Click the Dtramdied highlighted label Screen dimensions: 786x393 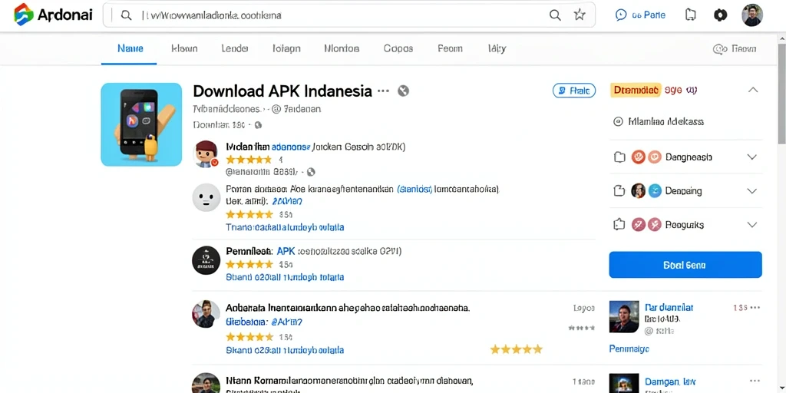[x=636, y=90]
